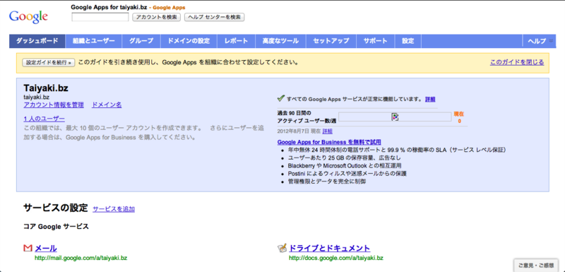Click the ヘルプ センターを検索 button
The width and height of the screenshot is (565, 272).
[x=215, y=17]
